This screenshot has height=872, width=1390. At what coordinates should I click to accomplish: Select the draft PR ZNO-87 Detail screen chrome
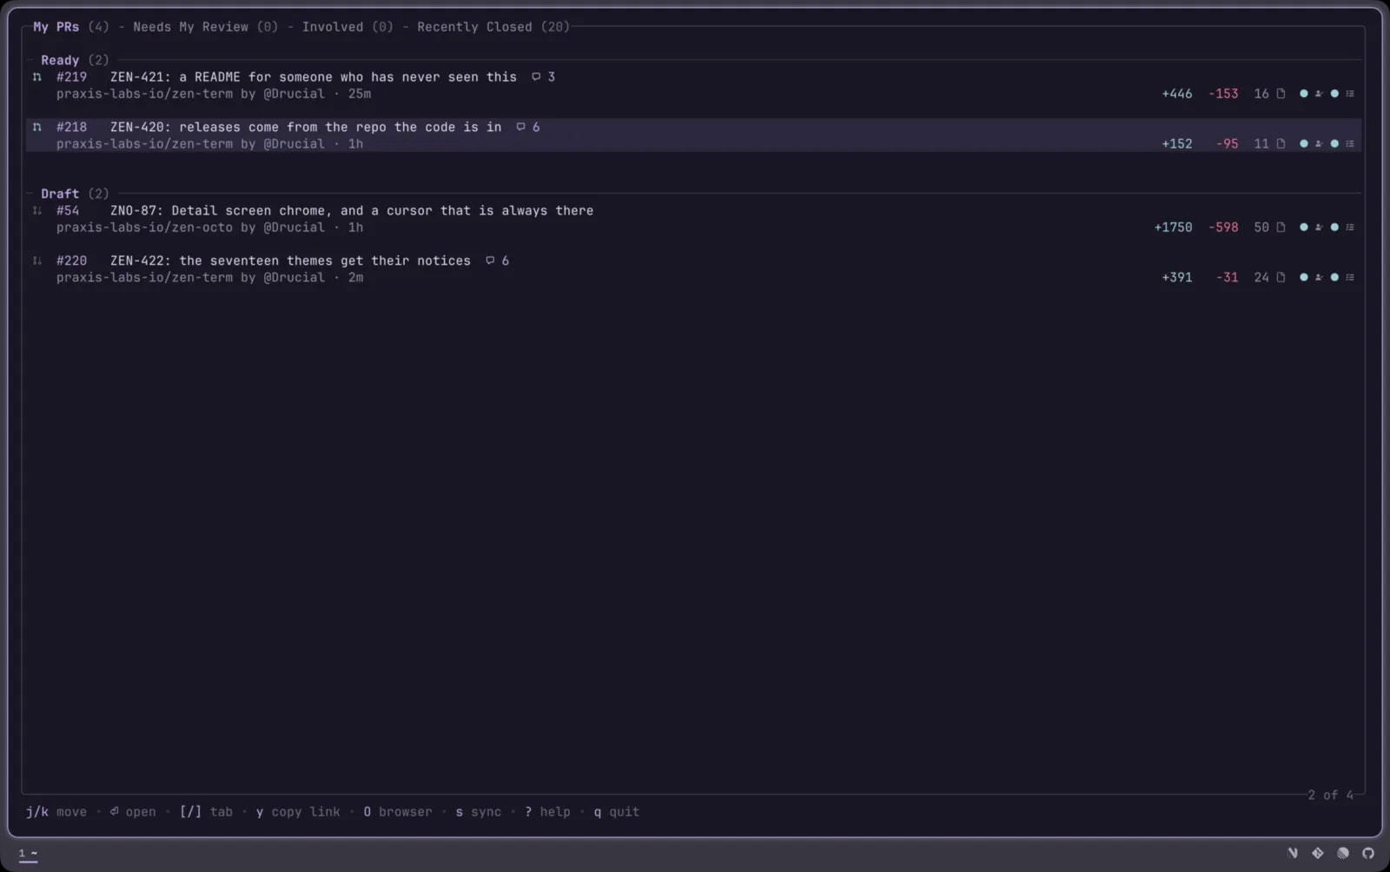point(693,219)
